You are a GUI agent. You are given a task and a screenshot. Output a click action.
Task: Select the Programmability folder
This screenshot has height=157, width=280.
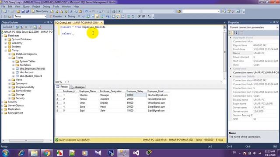point(25,87)
